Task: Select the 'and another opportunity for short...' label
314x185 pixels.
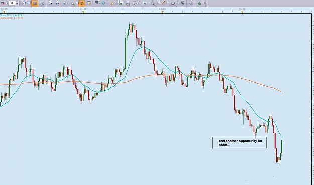Action: [239, 142]
